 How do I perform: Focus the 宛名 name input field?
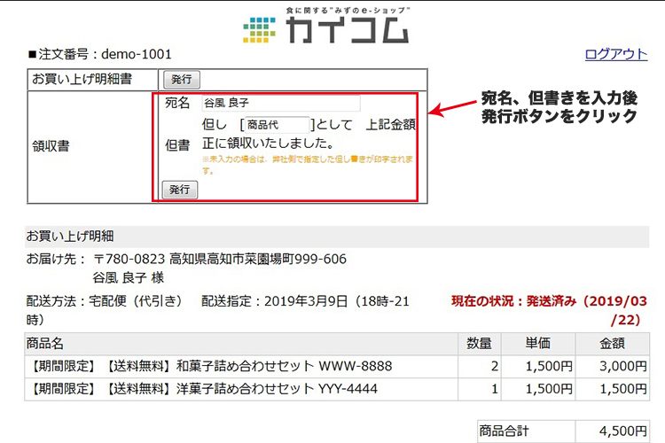[x=280, y=104]
